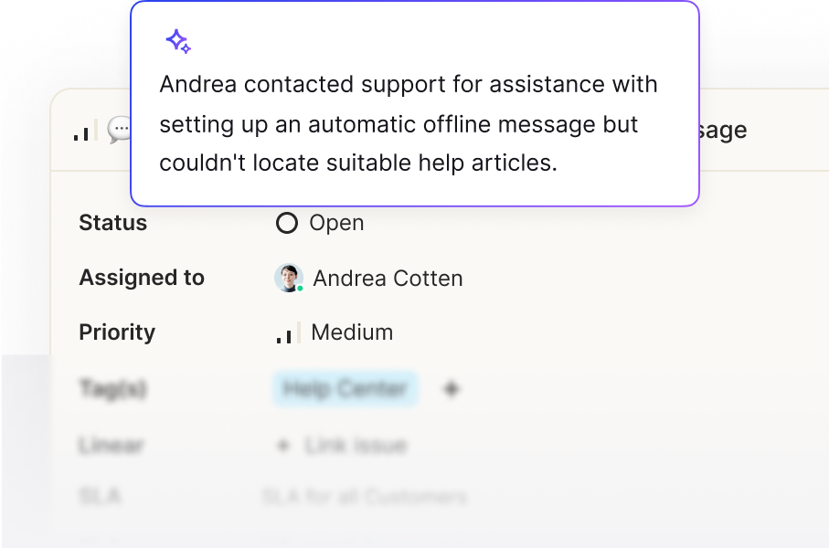Image resolution: width=829 pixels, height=548 pixels.
Task: Add a tag with the plus icon
Action: click(x=451, y=389)
